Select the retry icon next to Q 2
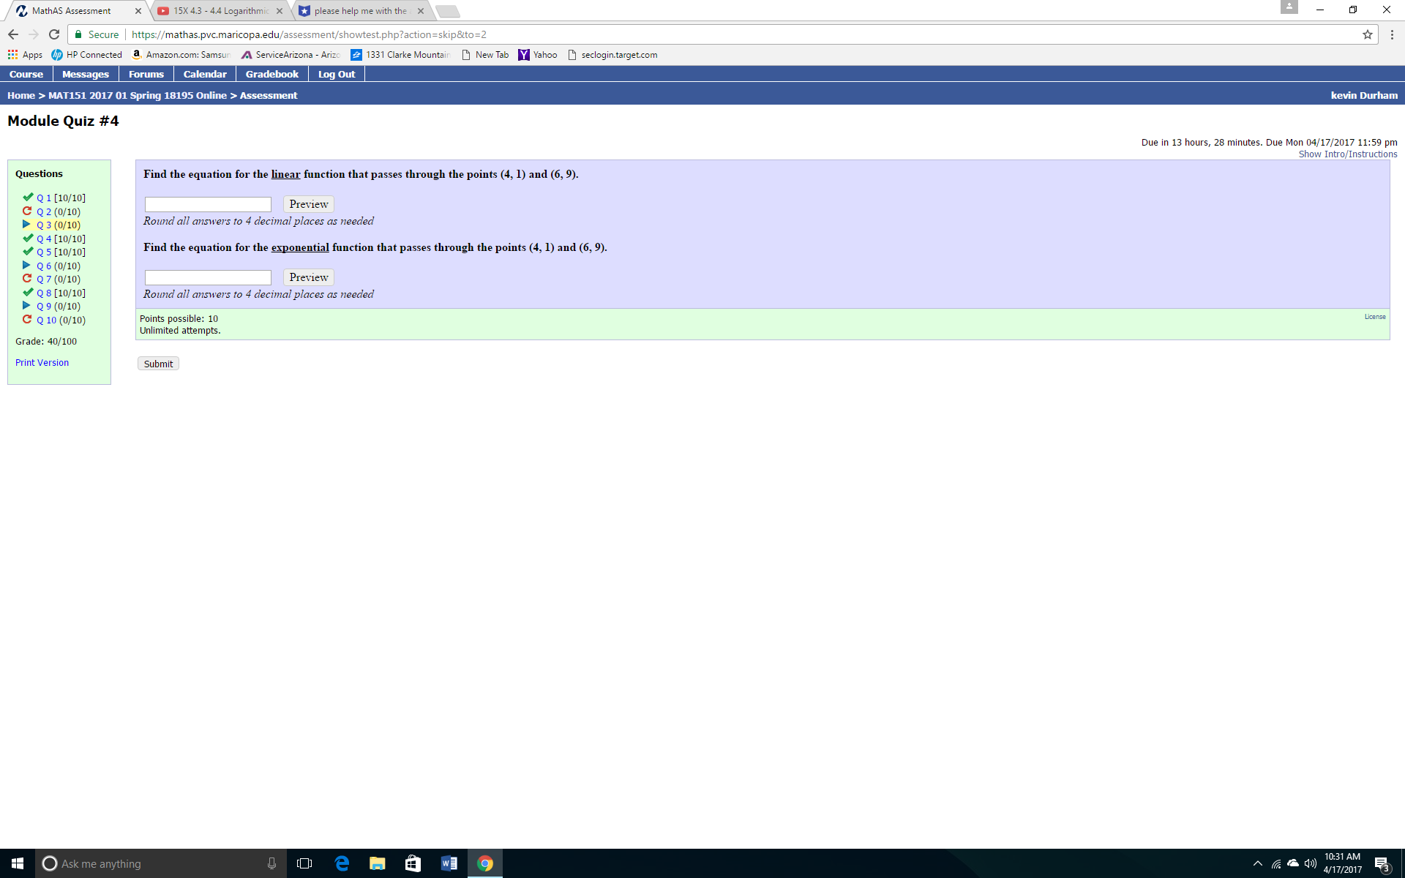Image resolution: width=1405 pixels, height=878 pixels. click(28, 211)
